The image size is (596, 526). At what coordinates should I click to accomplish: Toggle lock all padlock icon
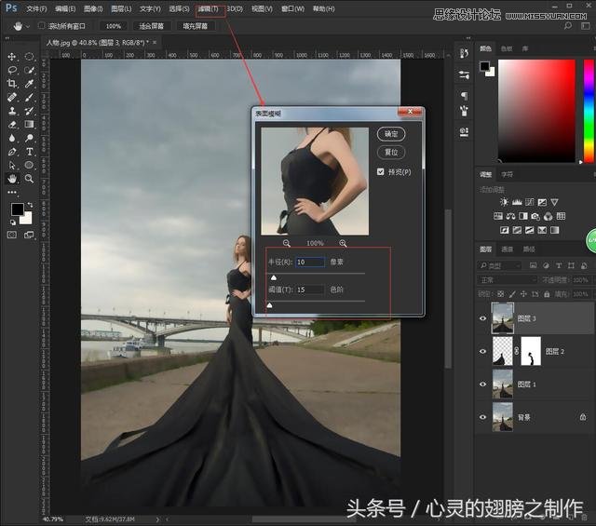547,294
